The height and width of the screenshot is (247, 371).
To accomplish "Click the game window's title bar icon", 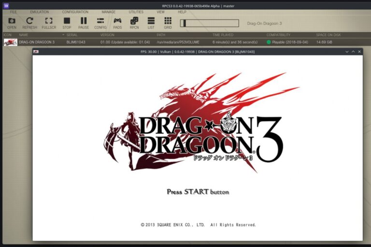I will (x=36, y=52).
